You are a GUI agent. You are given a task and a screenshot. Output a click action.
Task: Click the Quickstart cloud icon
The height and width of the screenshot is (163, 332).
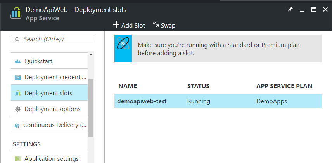tap(17, 61)
